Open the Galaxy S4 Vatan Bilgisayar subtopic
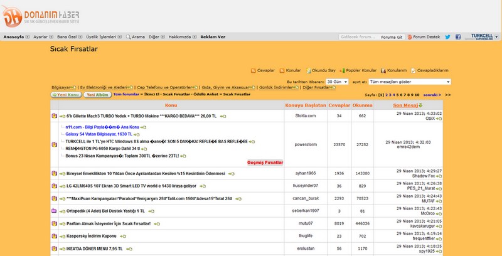502x256 pixels. tap(99, 134)
